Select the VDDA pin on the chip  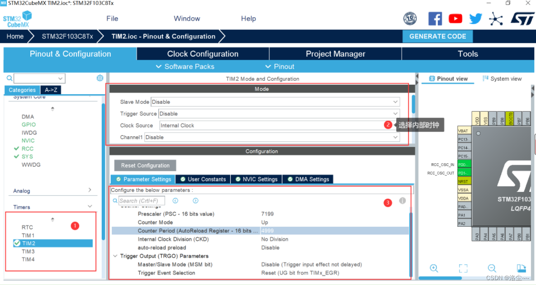pyautogui.click(x=464, y=198)
